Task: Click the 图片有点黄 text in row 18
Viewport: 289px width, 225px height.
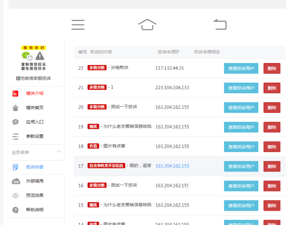Action: tap(114, 146)
